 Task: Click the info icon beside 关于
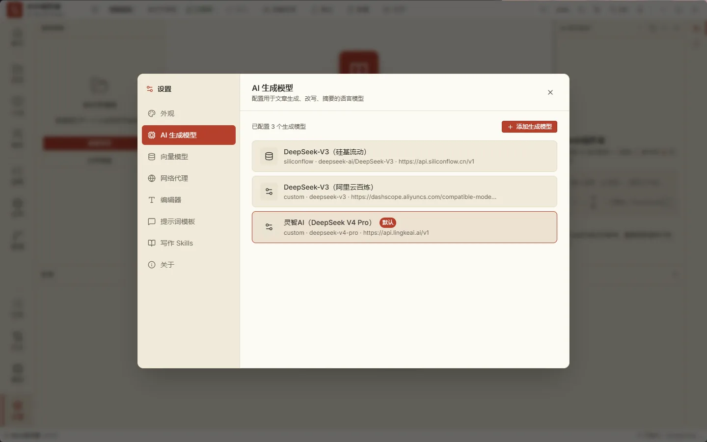coord(152,265)
